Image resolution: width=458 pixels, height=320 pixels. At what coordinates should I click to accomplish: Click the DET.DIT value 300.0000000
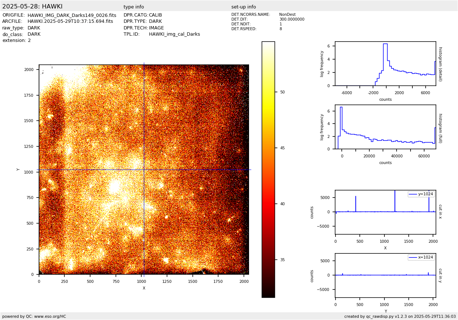pyautogui.click(x=292, y=19)
